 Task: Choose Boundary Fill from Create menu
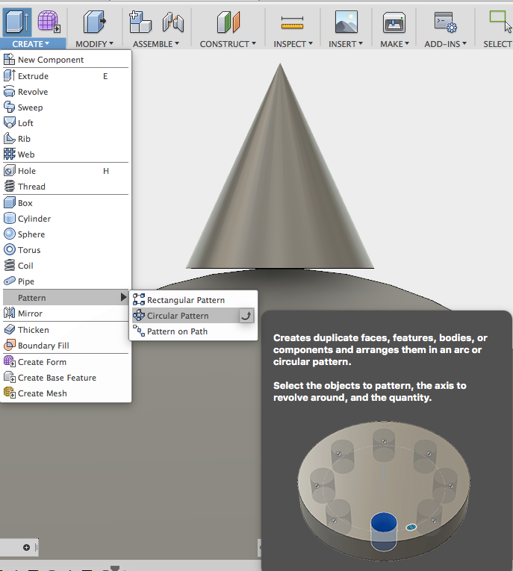point(66,346)
